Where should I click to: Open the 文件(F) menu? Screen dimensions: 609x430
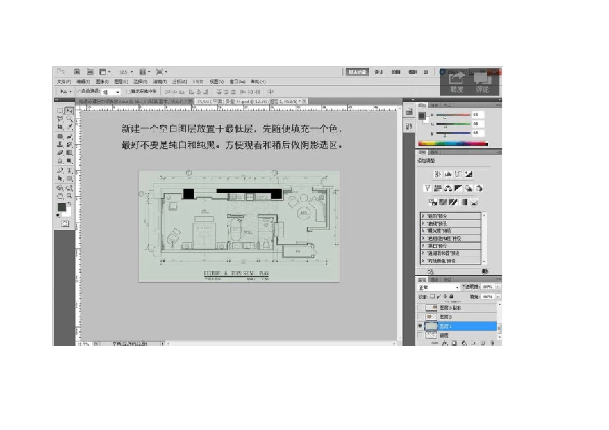pos(63,82)
